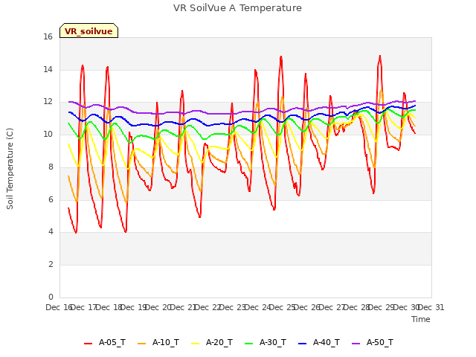Image resolution: width=476 pixels, height=357 pixels.
Task: Click the Dec 24 axis tick label
Action: click(x=258, y=307)
